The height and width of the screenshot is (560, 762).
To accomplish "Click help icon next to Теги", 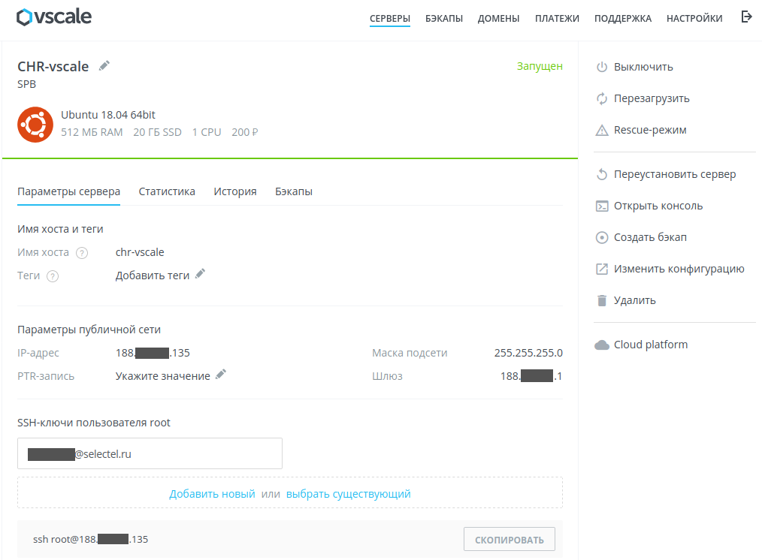I will (53, 276).
